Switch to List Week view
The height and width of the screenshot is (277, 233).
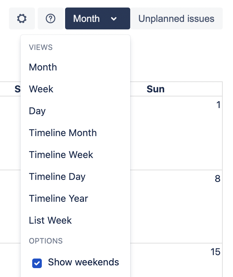tap(50, 220)
